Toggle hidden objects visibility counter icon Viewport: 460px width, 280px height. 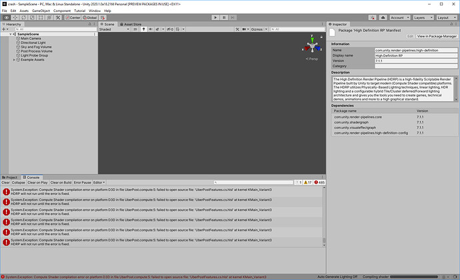[x=170, y=29]
